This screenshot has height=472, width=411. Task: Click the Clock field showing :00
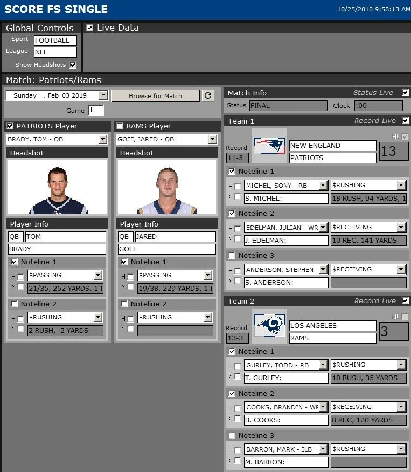[x=379, y=106]
